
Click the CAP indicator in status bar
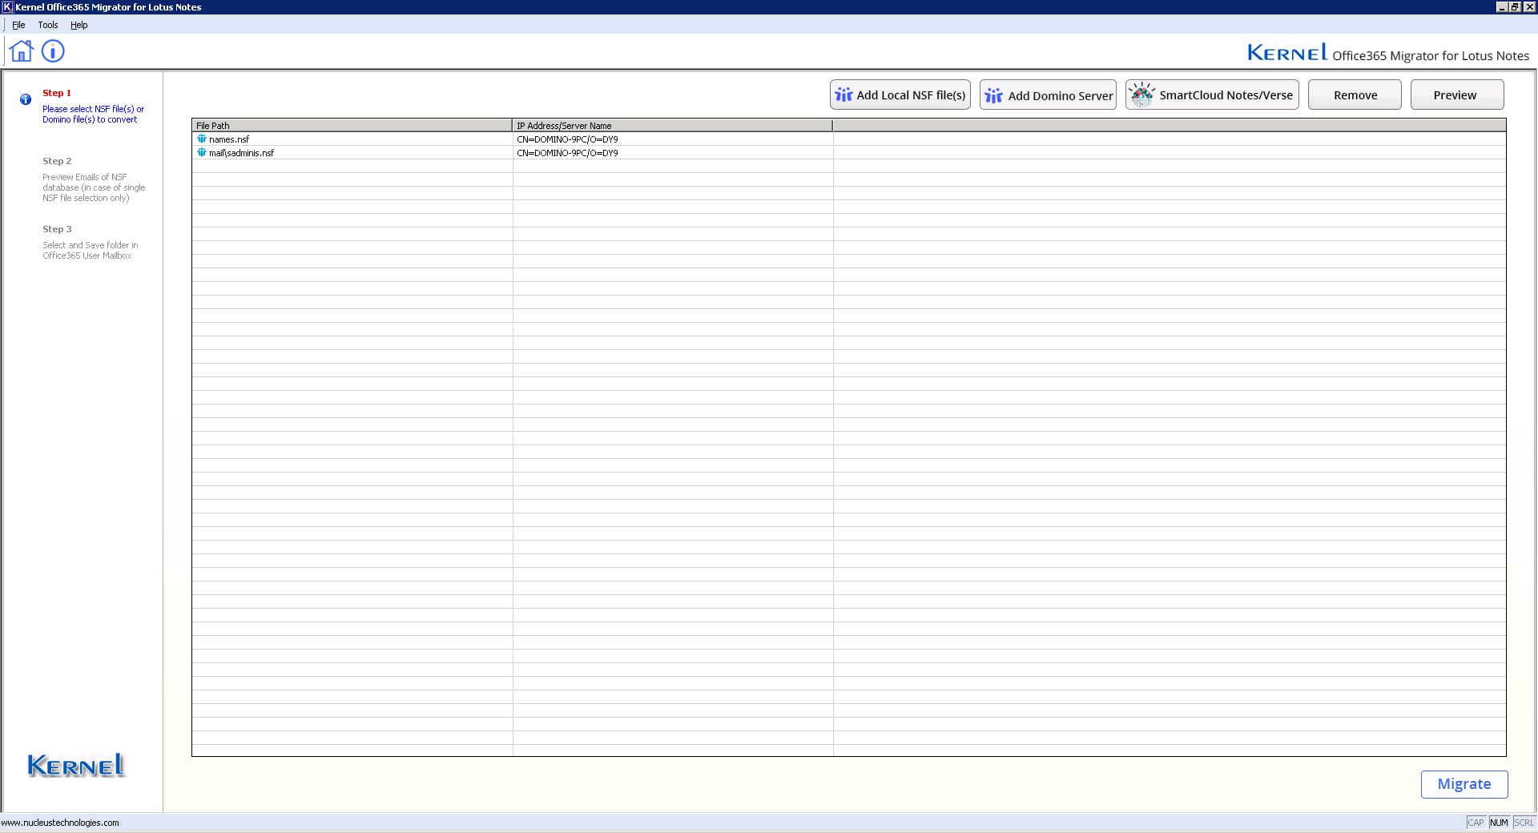pyautogui.click(x=1476, y=823)
